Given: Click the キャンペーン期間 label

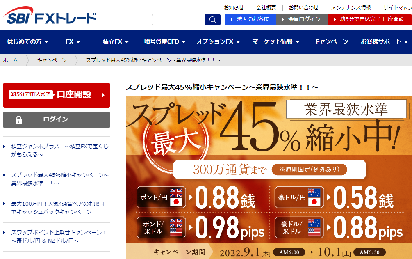Looking at the screenshot, I should [x=180, y=252].
